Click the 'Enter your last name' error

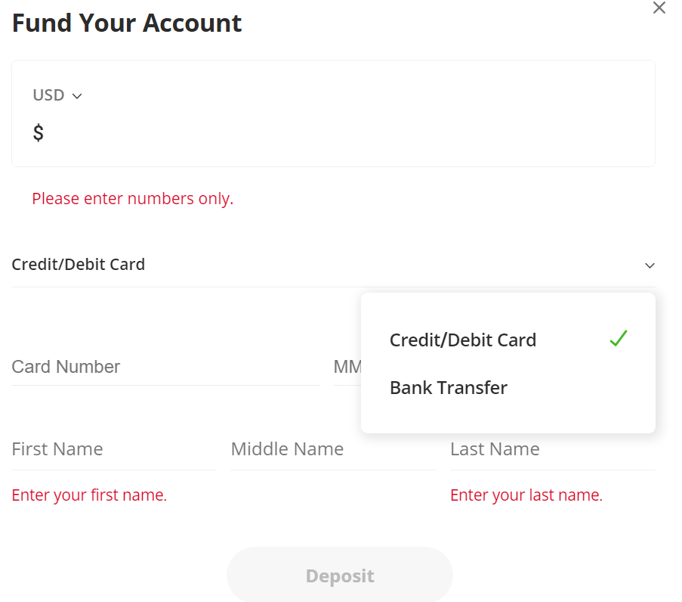point(526,495)
